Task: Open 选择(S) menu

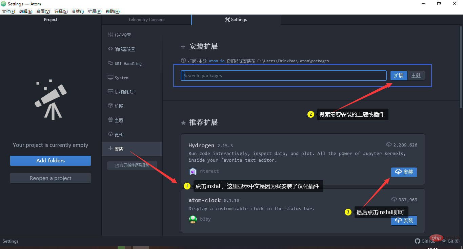Action: point(61,12)
